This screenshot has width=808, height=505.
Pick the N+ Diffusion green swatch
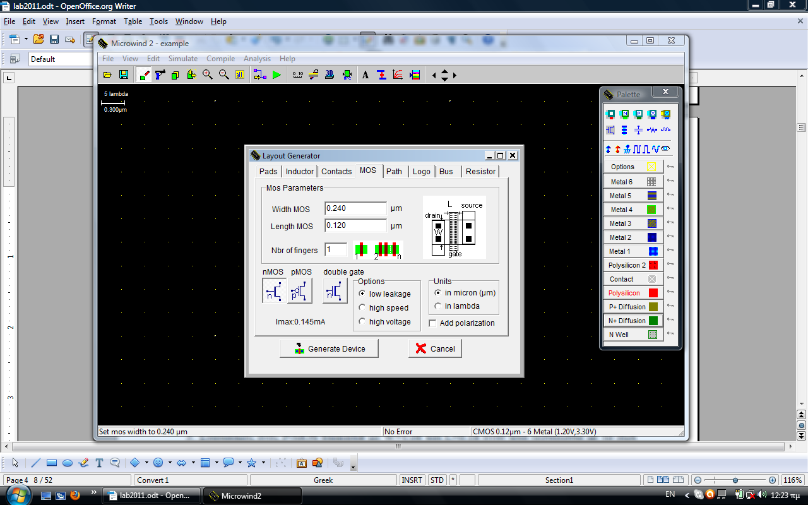pos(652,321)
